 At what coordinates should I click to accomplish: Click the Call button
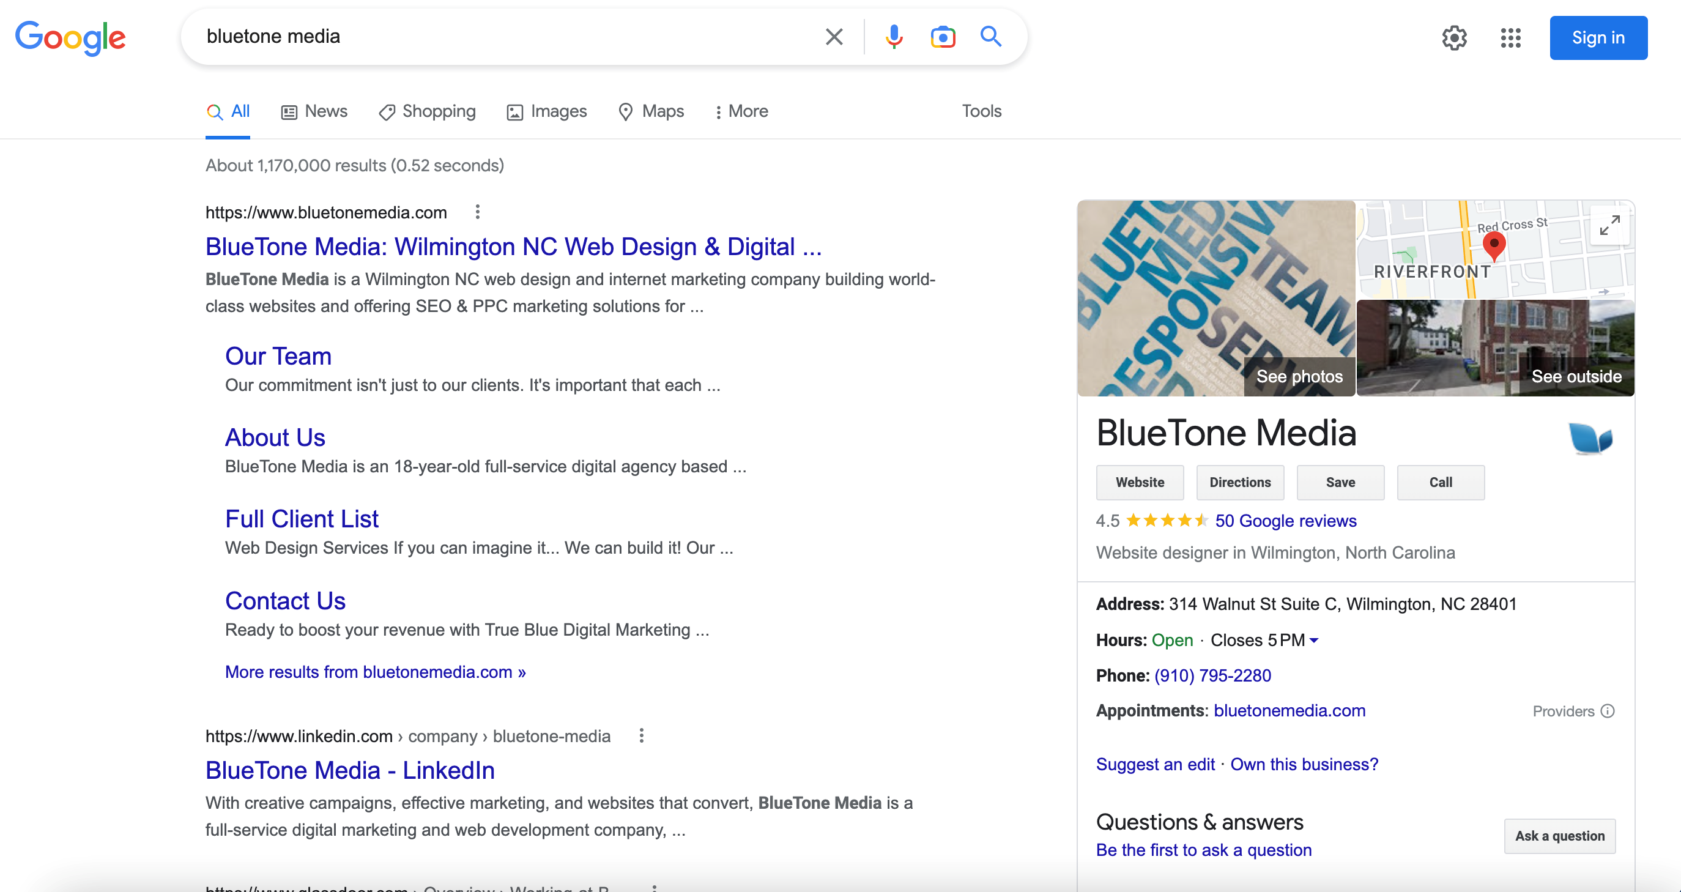(x=1441, y=482)
